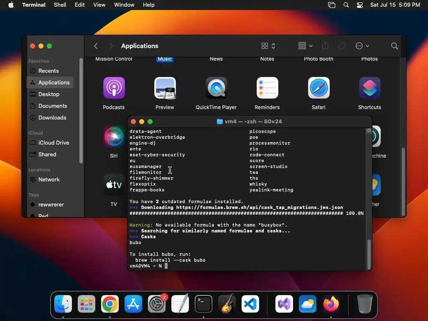The image size is (428, 321).
Task: Open Spotlight search in menu bar
Action: [x=346, y=5]
